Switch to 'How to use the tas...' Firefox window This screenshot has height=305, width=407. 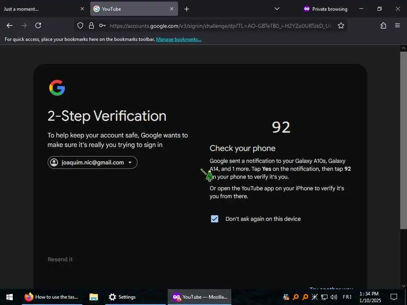pos(52,297)
